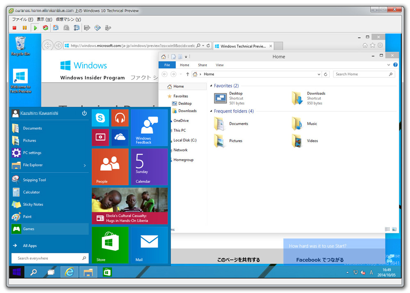The image size is (410, 293).
Task: Open Snipping Tool from the Start menu
Action: pyautogui.click(x=50, y=180)
